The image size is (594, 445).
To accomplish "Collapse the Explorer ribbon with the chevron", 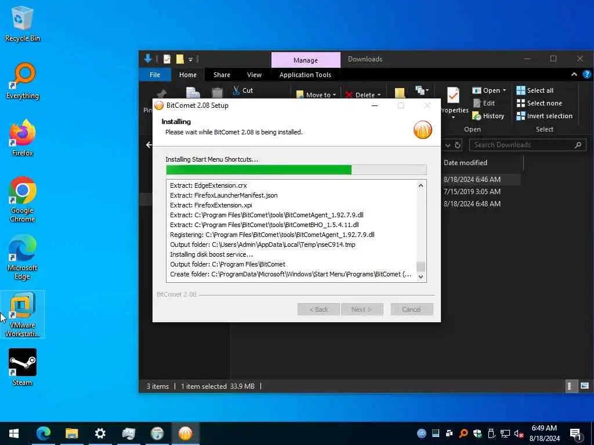I will [x=574, y=75].
